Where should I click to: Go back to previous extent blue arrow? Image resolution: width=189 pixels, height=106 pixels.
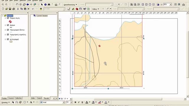pos(27,4)
